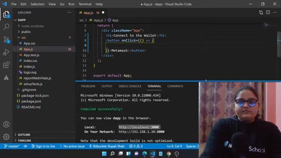
Task: Open setupTests.js in the explorer
Action: [33, 84]
